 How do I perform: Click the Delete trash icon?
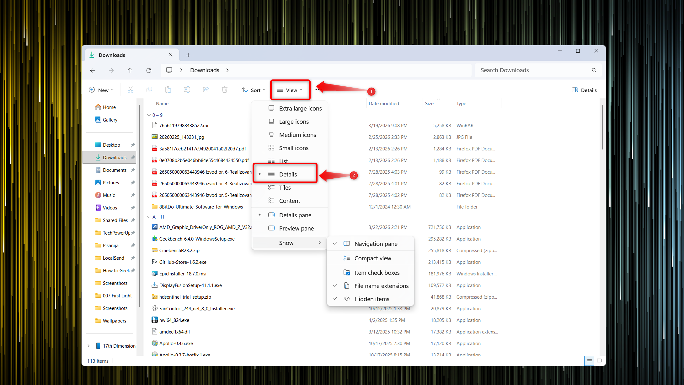tap(225, 90)
